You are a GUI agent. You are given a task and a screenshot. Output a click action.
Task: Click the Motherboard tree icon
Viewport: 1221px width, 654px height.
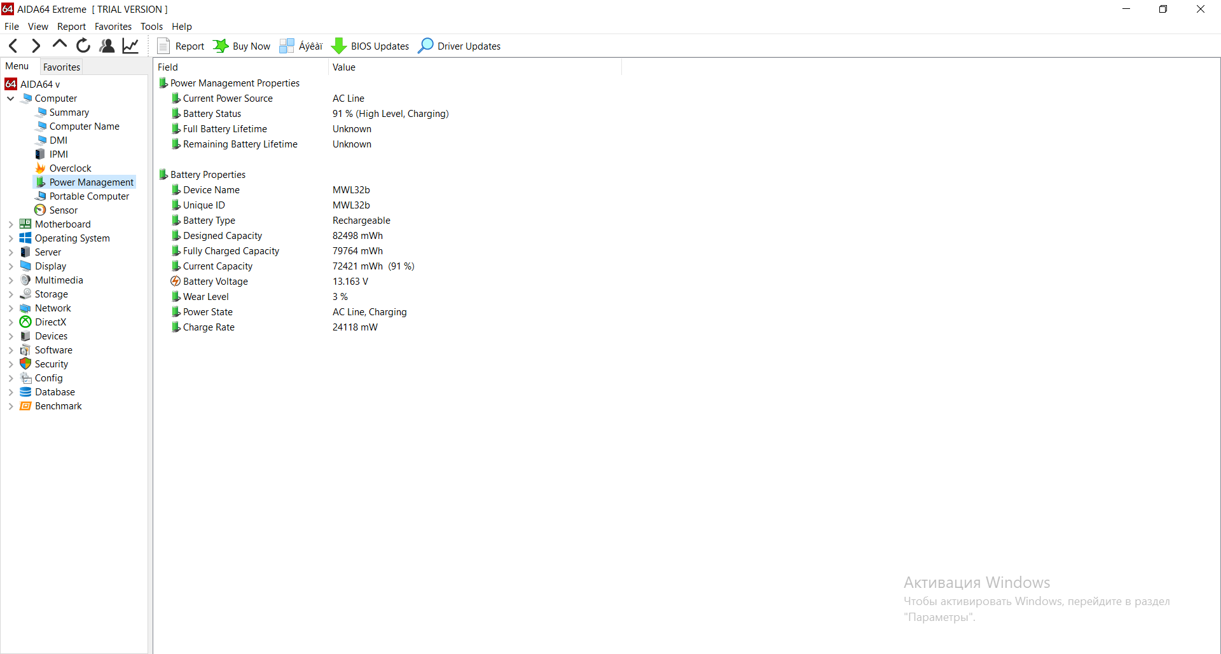pos(25,224)
